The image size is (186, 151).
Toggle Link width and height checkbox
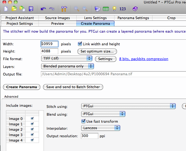(x=80, y=44)
